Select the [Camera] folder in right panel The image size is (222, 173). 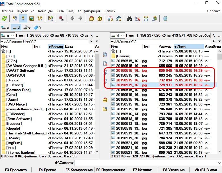tap(164, 56)
